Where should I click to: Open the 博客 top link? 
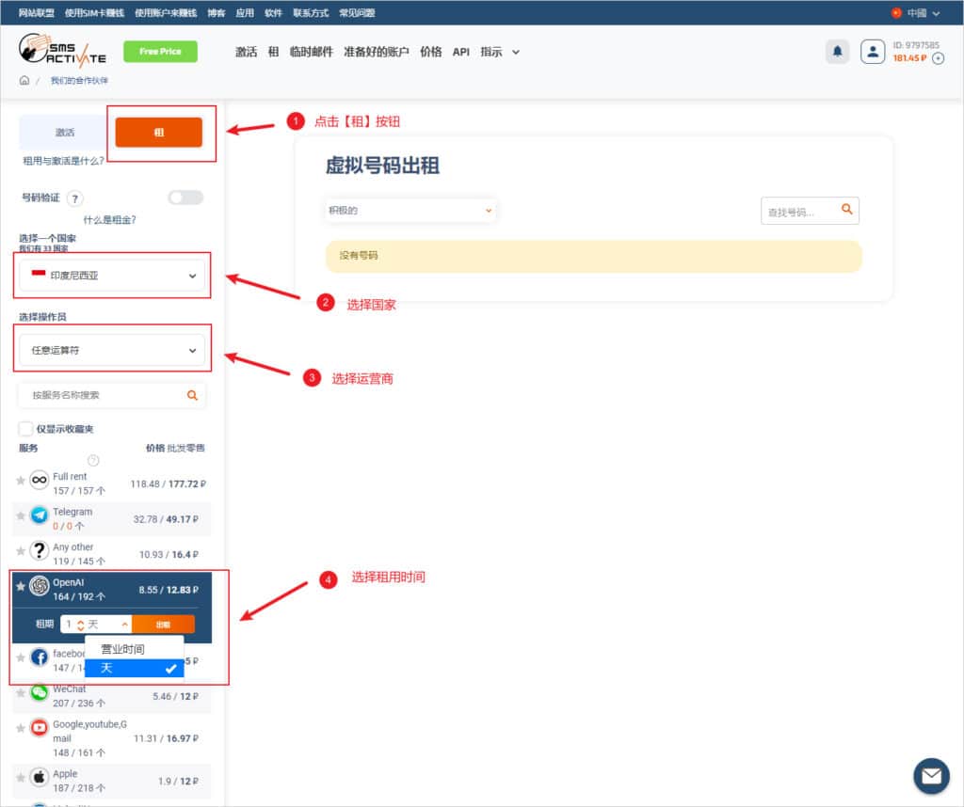click(x=217, y=13)
